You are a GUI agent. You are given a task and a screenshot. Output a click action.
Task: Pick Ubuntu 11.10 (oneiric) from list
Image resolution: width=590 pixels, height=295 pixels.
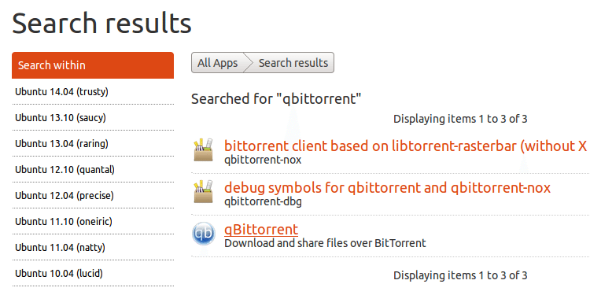[x=93, y=221]
